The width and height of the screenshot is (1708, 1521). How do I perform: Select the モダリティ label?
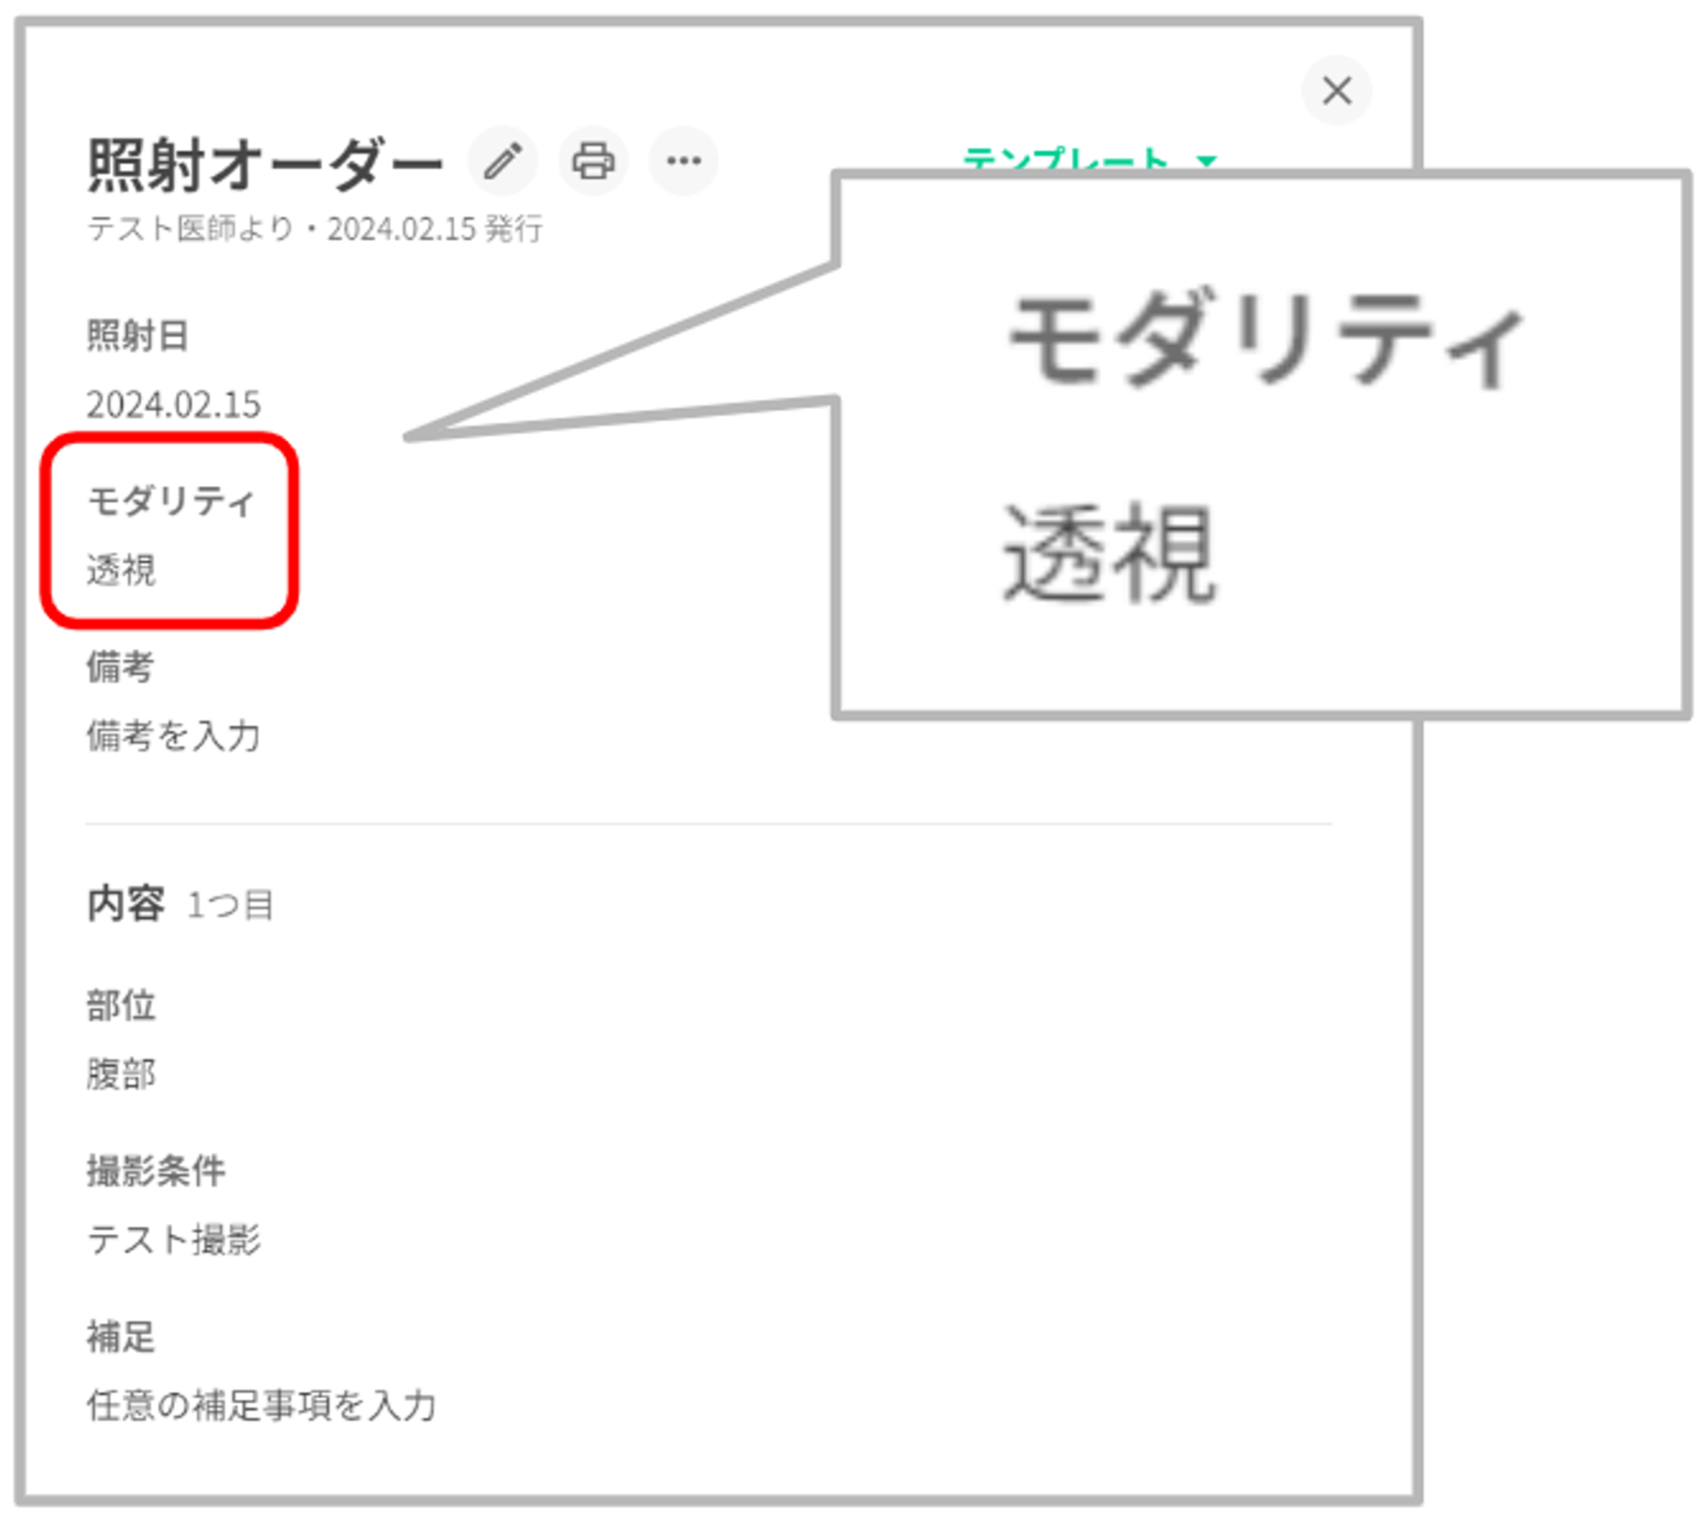click(171, 501)
